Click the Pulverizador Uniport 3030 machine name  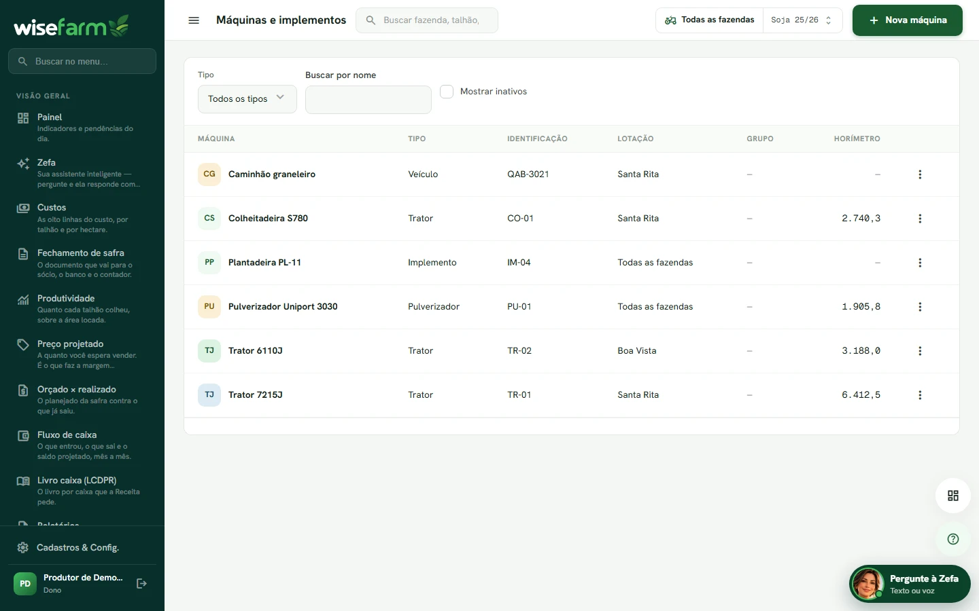click(x=283, y=307)
